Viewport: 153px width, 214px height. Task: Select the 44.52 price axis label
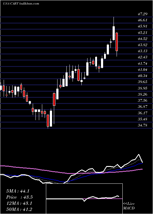tap(143, 39)
